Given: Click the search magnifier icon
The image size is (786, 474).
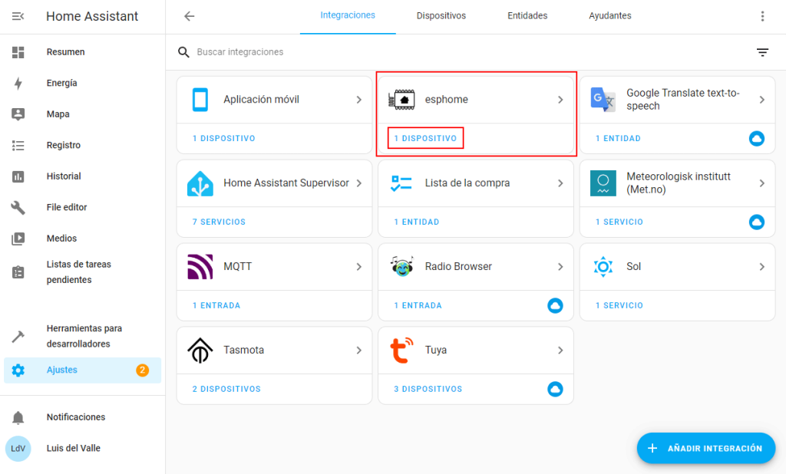Looking at the screenshot, I should [x=184, y=52].
